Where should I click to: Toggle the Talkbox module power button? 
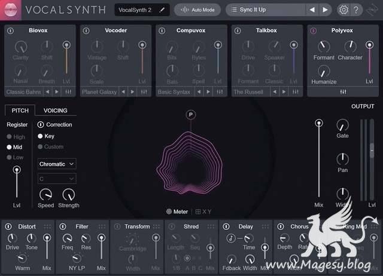[238, 30]
